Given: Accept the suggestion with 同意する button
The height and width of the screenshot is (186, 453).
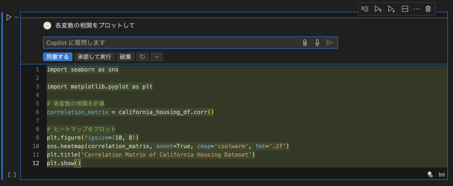Looking at the screenshot, I should tap(58, 57).
